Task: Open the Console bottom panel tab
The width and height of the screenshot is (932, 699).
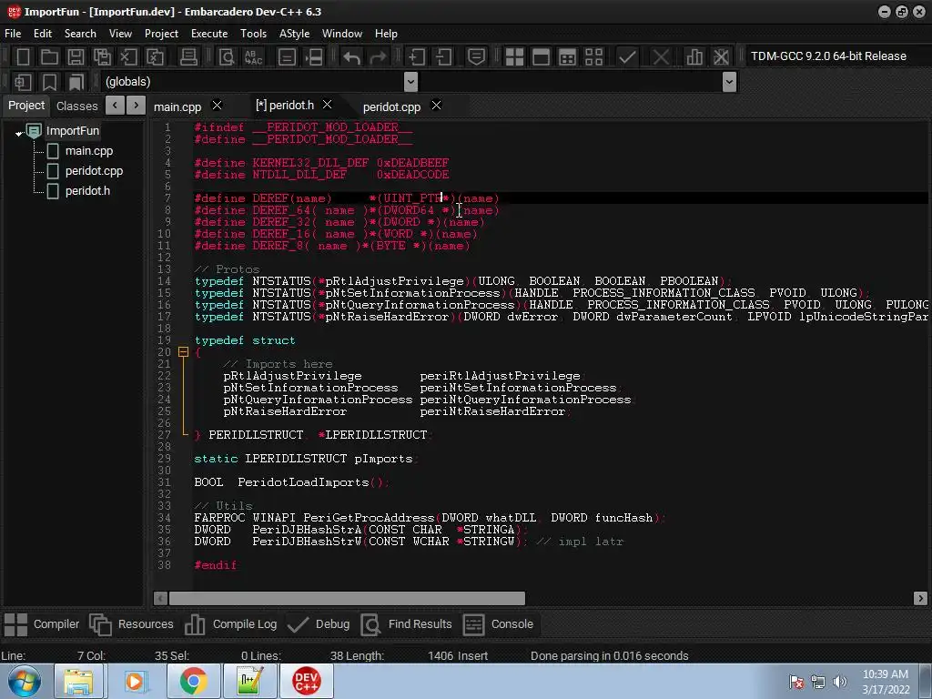Action: click(x=498, y=624)
